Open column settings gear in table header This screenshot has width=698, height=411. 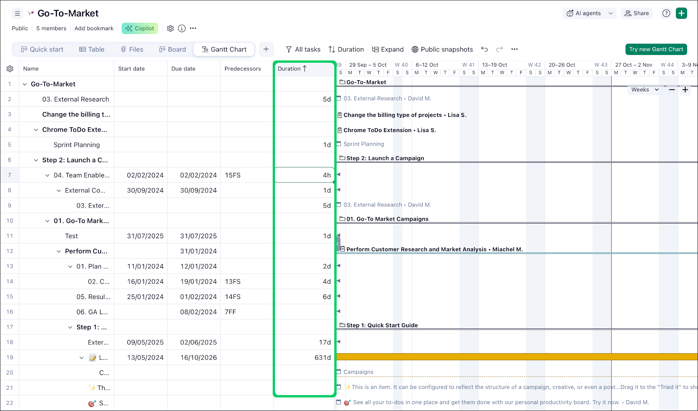click(10, 69)
